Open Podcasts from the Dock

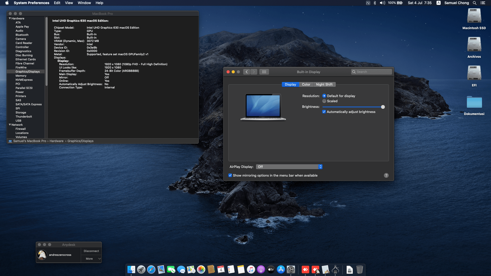tap(261, 269)
